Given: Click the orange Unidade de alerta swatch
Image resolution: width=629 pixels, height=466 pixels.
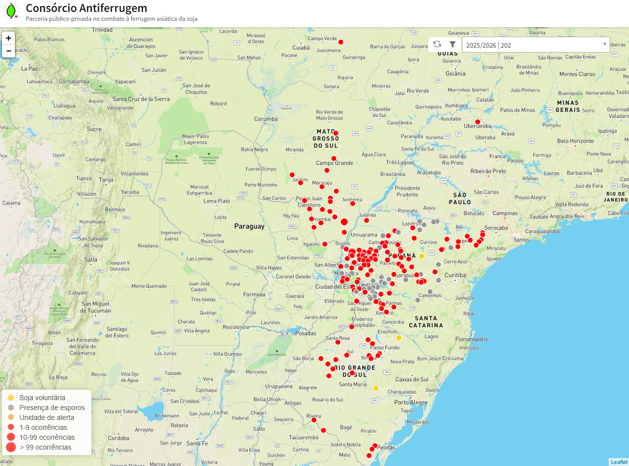Looking at the screenshot, I should (x=11, y=417).
